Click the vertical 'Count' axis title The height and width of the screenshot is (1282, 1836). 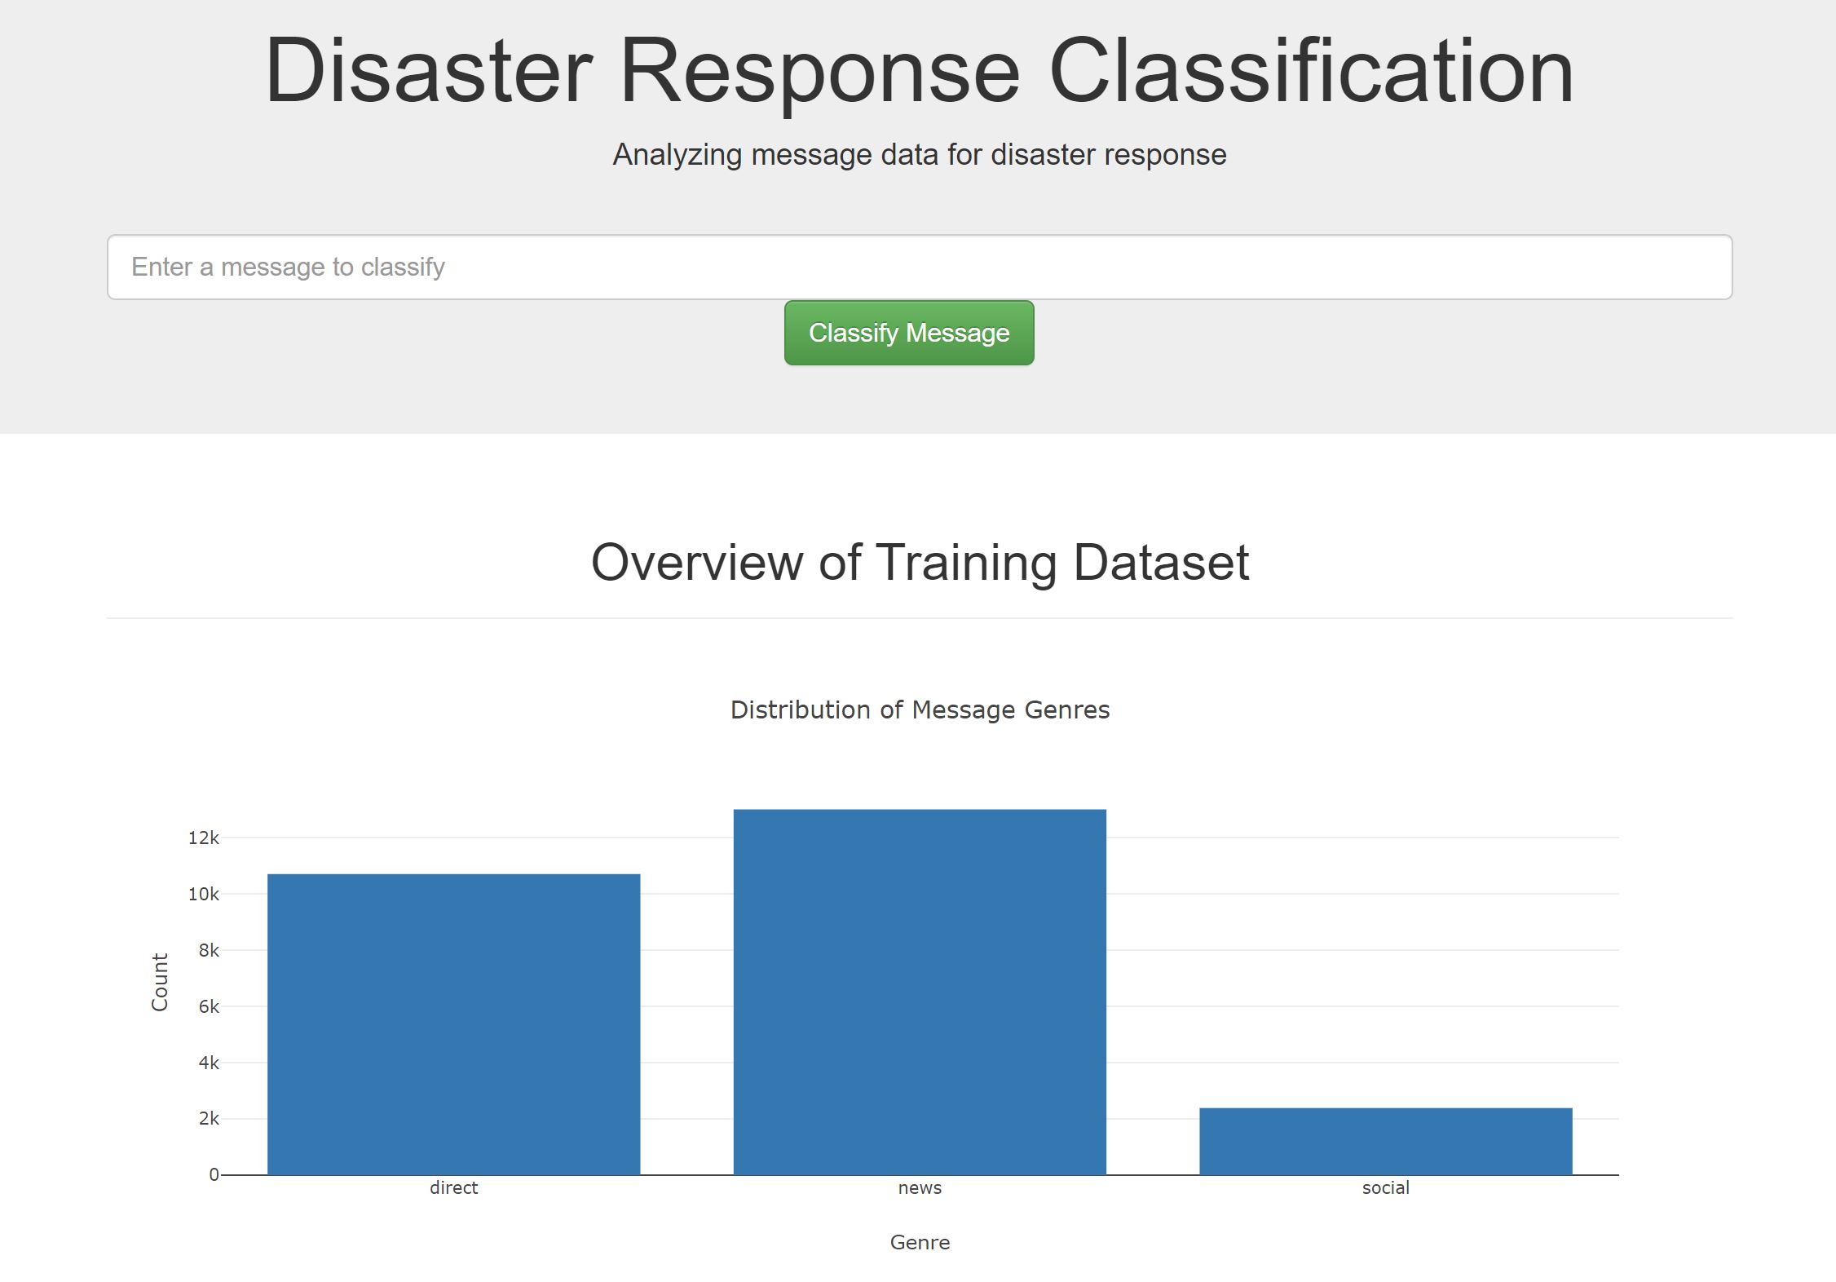tap(160, 982)
